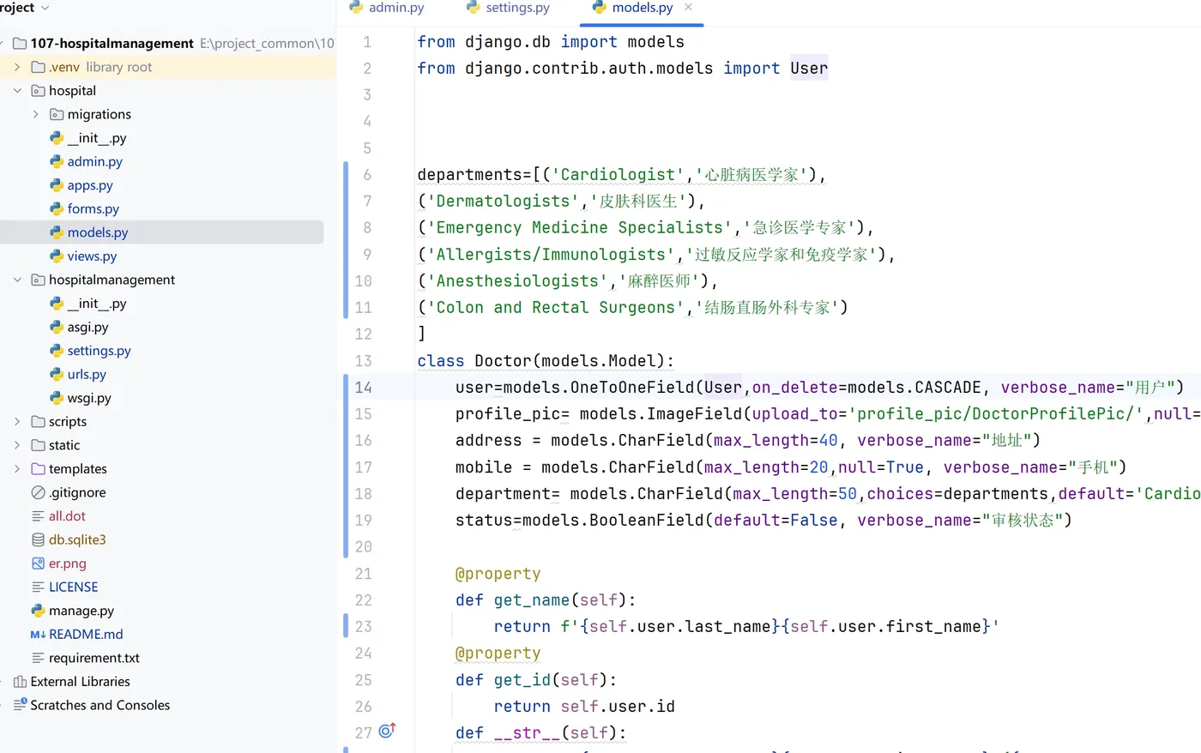The height and width of the screenshot is (753, 1201).
Task: Click 'Cardiologist' string on line 6
Action: click(618, 175)
